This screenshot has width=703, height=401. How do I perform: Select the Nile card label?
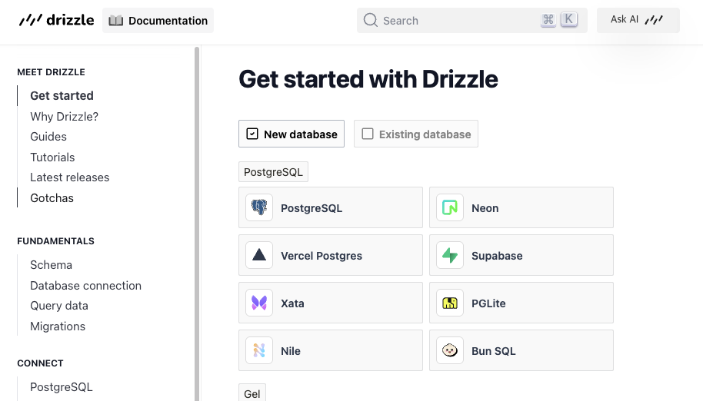(291, 351)
